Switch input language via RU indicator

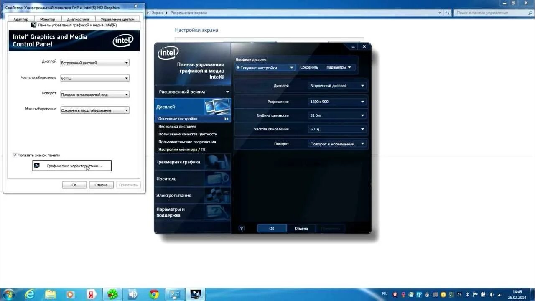[x=385, y=294]
